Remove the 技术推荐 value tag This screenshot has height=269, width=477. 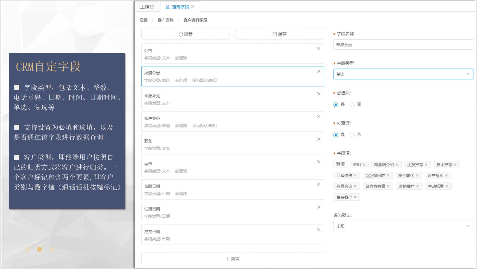(455, 165)
